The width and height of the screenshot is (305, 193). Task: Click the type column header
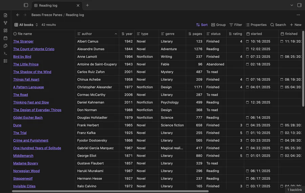tap(147, 34)
